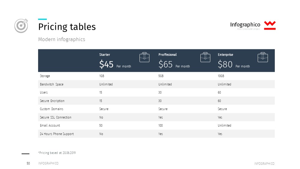Select the Bandwitch Space row label
Screen dimensions: 300x169
[52, 84]
